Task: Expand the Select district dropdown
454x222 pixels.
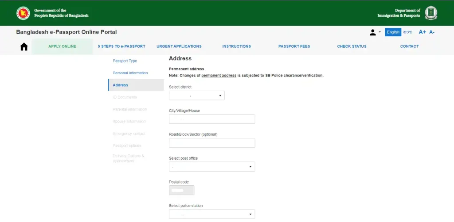Action: 196,96
